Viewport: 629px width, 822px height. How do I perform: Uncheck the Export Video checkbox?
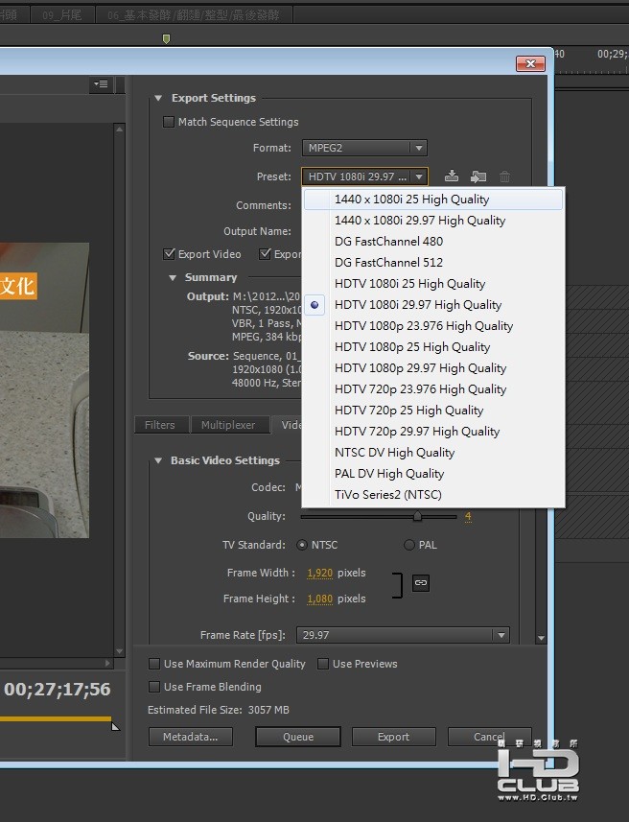[x=170, y=254]
